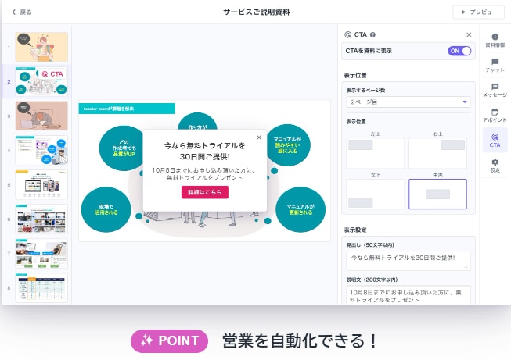Open the メッセージ message icon
This screenshot has width=511, height=360.
(495, 90)
